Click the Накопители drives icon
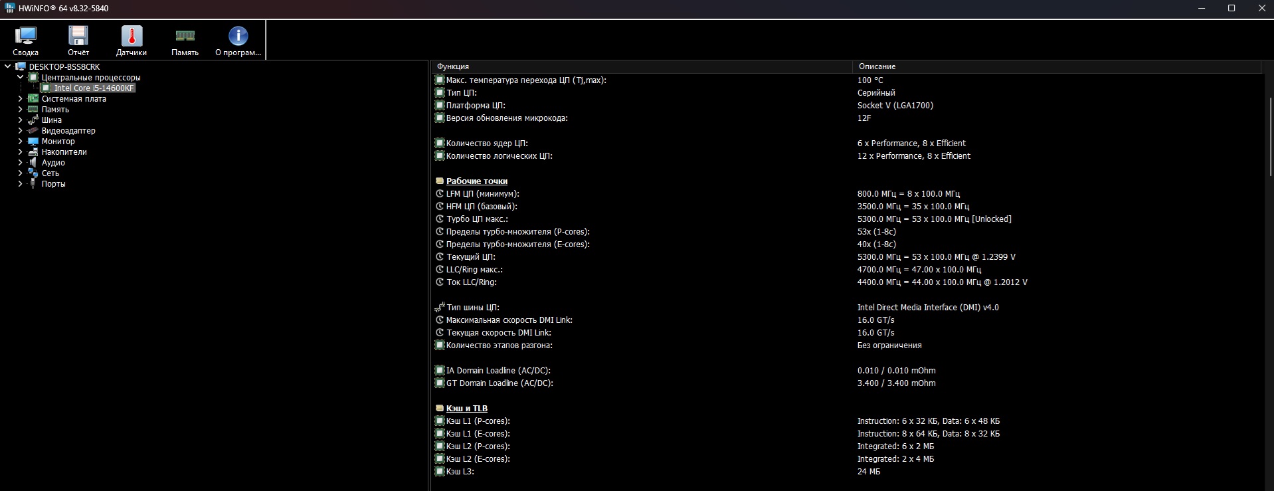 (x=33, y=151)
